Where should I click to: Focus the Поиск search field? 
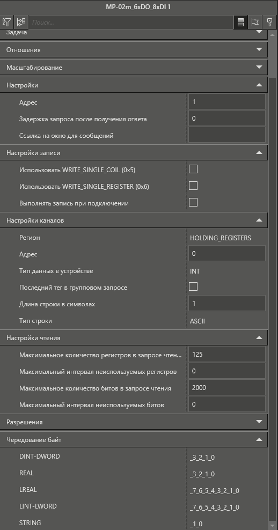pyautogui.click(x=131, y=23)
